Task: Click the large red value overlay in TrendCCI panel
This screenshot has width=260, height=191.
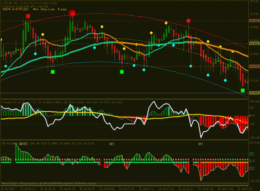Action: [x=234, y=122]
